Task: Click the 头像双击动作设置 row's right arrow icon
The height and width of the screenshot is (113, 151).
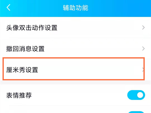Action: pyautogui.click(x=143, y=28)
